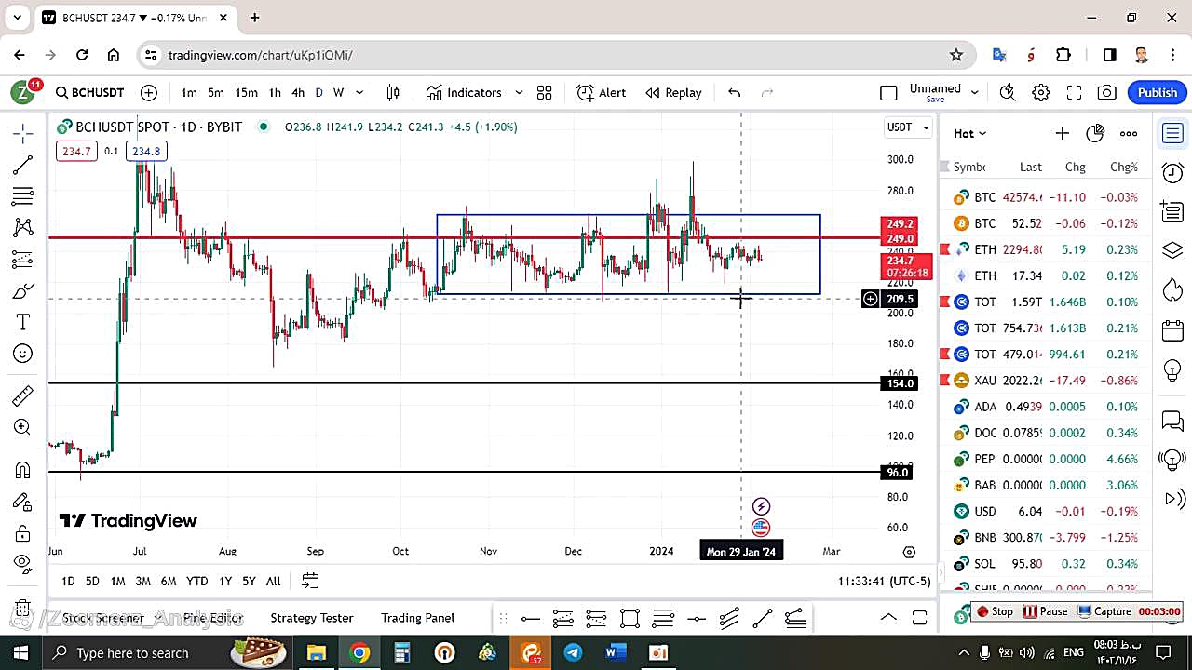The image size is (1192, 670).
Task: Open the calendar panel in sidebar
Action: (1172, 330)
